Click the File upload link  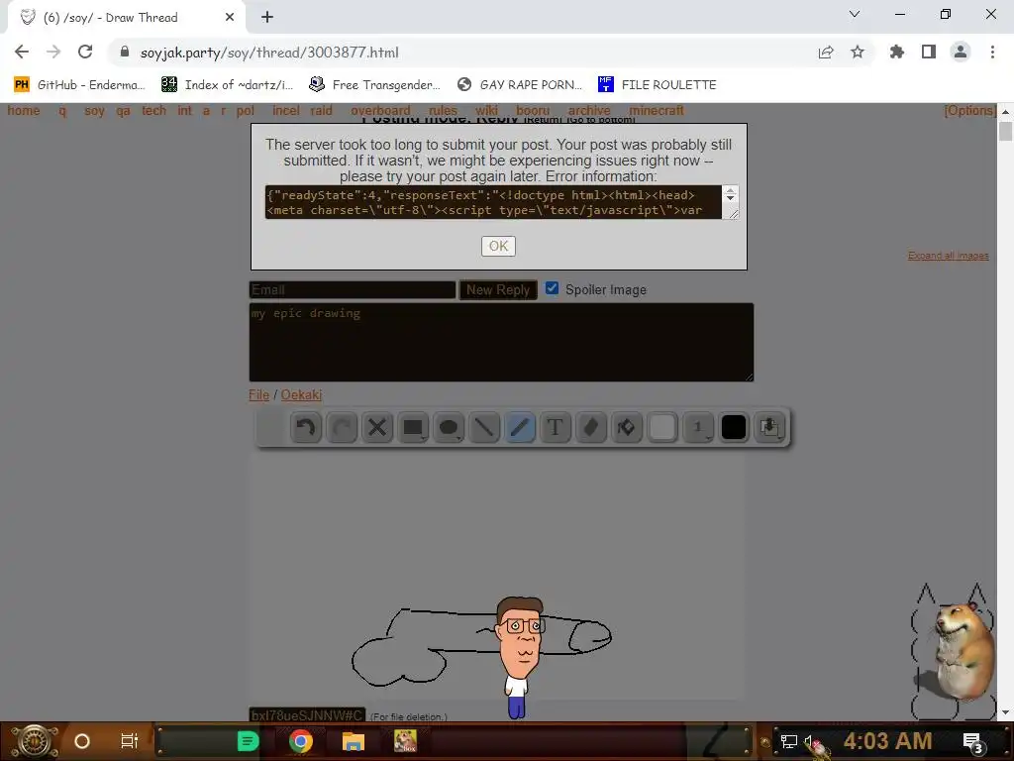(x=258, y=394)
